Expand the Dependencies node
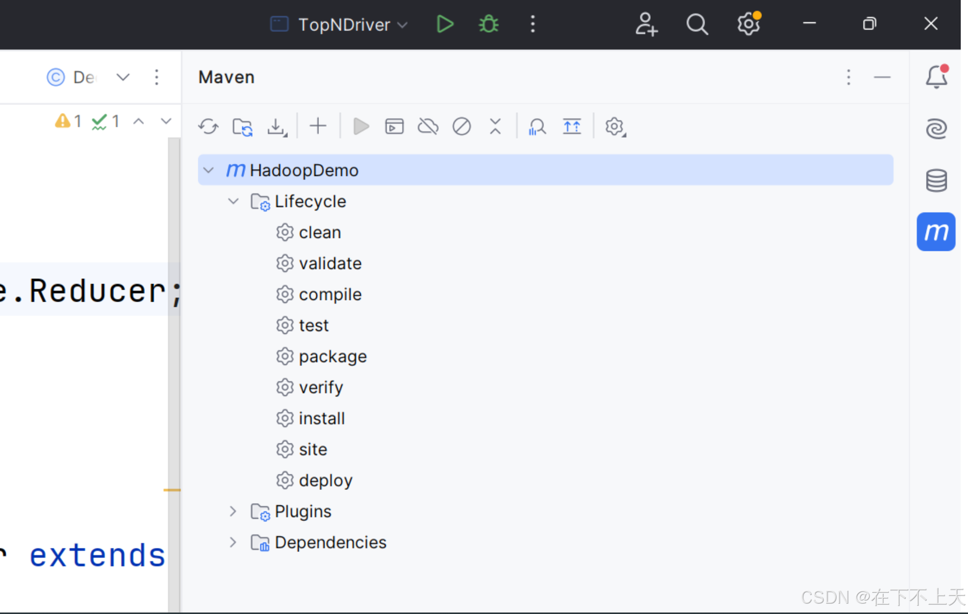 [233, 542]
